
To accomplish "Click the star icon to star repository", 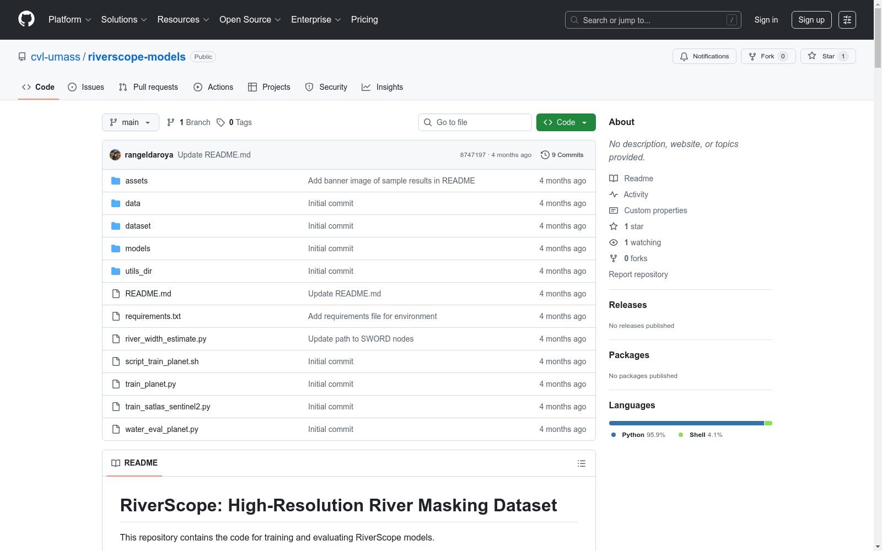I will [812, 56].
